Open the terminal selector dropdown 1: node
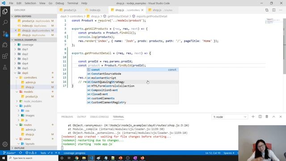This screenshot has width=286, height=161. pos(230,117)
